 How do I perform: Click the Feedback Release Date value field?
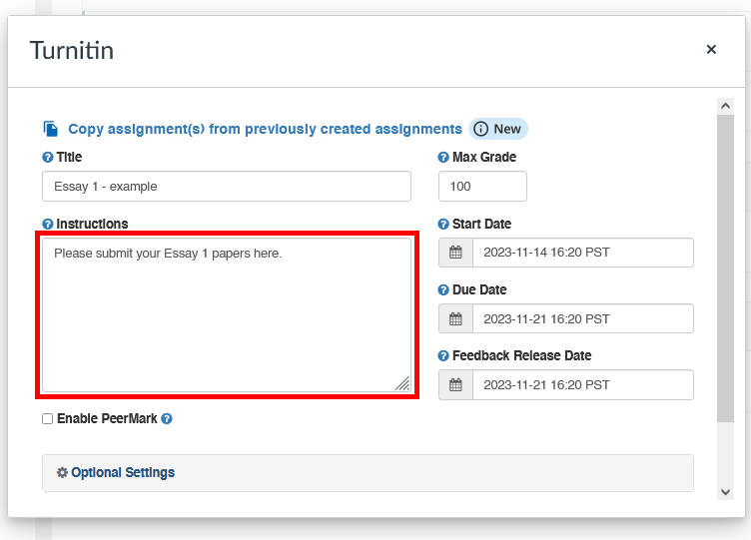(x=583, y=384)
